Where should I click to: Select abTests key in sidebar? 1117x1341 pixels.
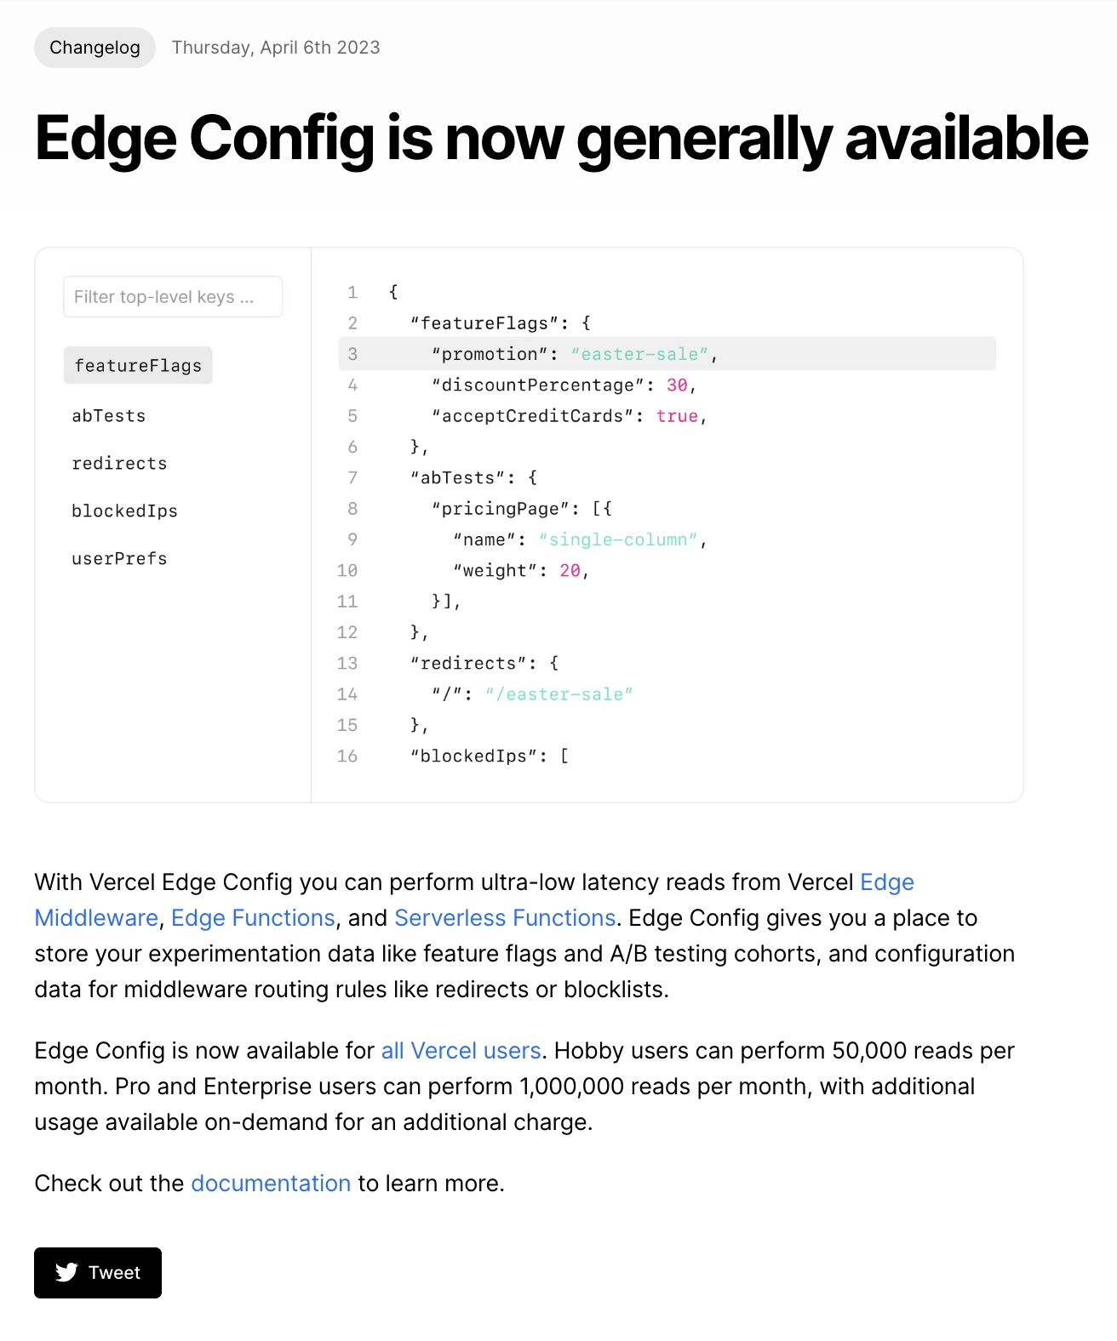pos(109,416)
